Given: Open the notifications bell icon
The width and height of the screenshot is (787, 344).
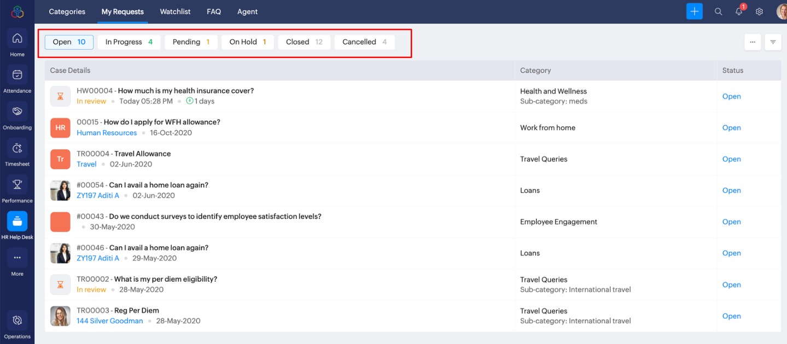Looking at the screenshot, I should click(739, 11).
